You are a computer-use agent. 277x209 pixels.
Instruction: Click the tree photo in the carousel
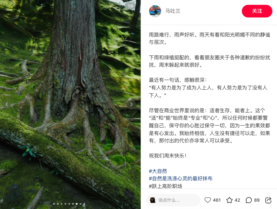tap(70, 104)
